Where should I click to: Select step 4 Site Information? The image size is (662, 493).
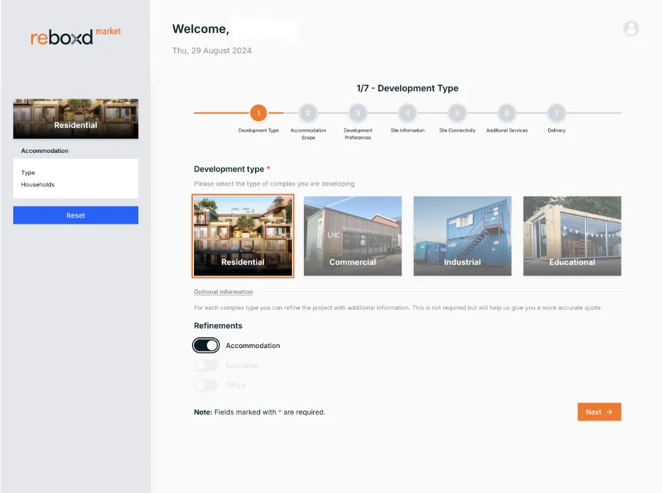[x=407, y=113]
